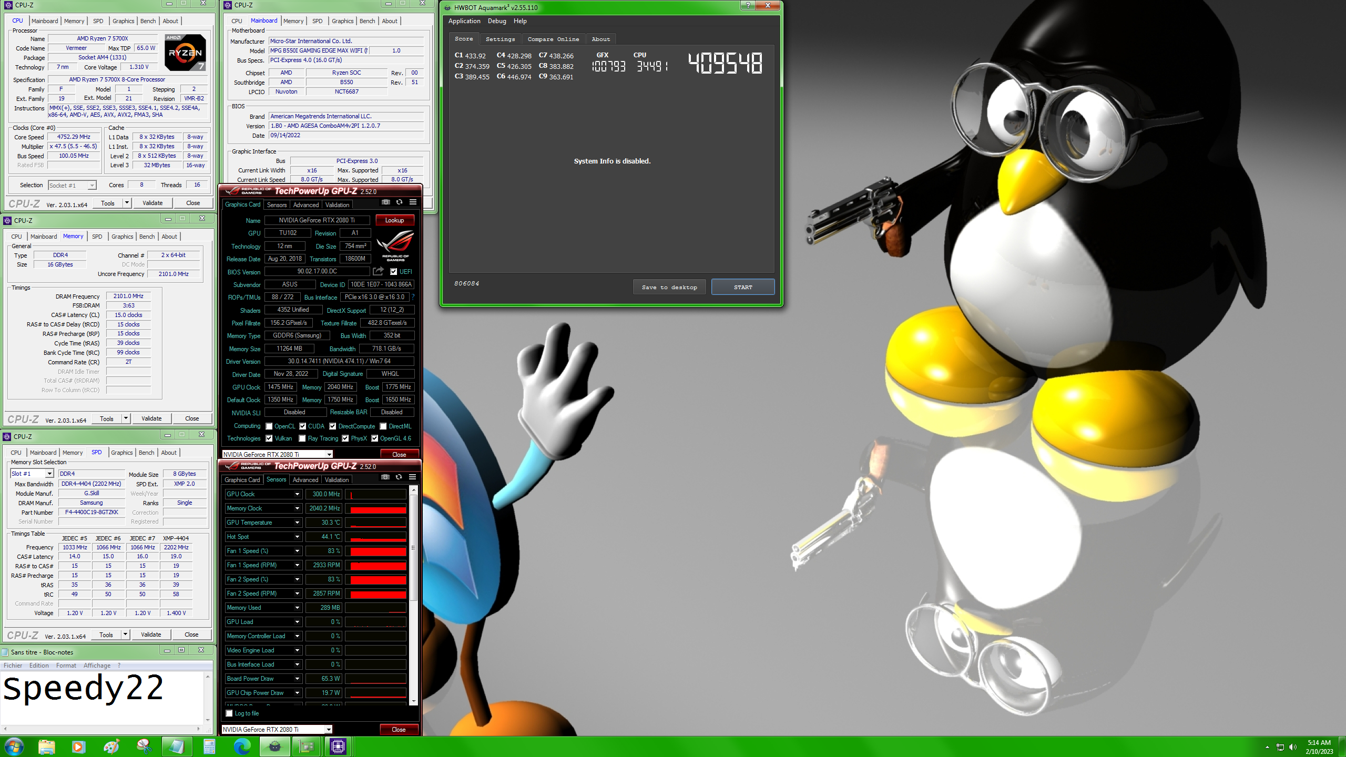
Task: Open the Memory Clock sensor dropdown
Action: coord(297,508)
